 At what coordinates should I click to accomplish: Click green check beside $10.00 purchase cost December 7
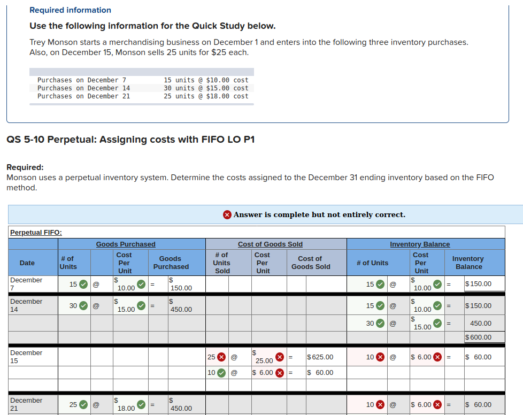tap(141, 284)
